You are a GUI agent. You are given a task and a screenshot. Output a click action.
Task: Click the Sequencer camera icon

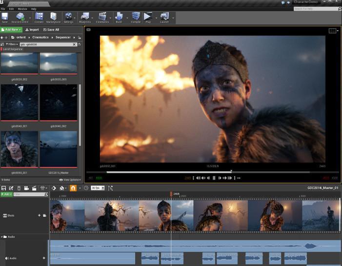coord(26,188)
